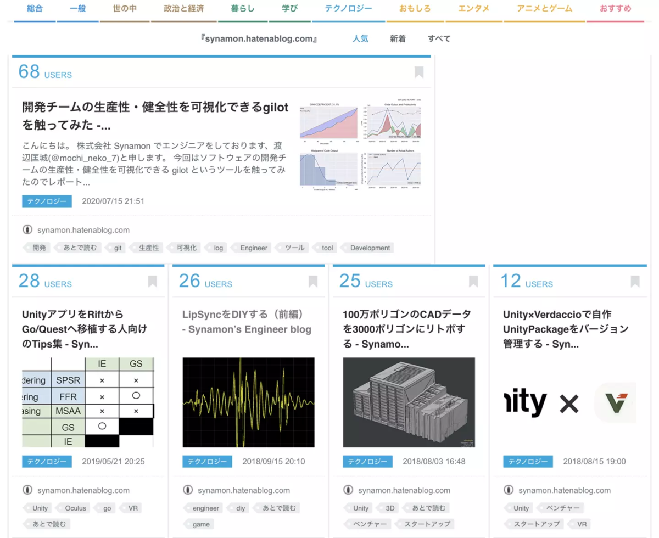Sort entries by 人気
Viewport: 659px width, 538px height.
click(360, 39)
